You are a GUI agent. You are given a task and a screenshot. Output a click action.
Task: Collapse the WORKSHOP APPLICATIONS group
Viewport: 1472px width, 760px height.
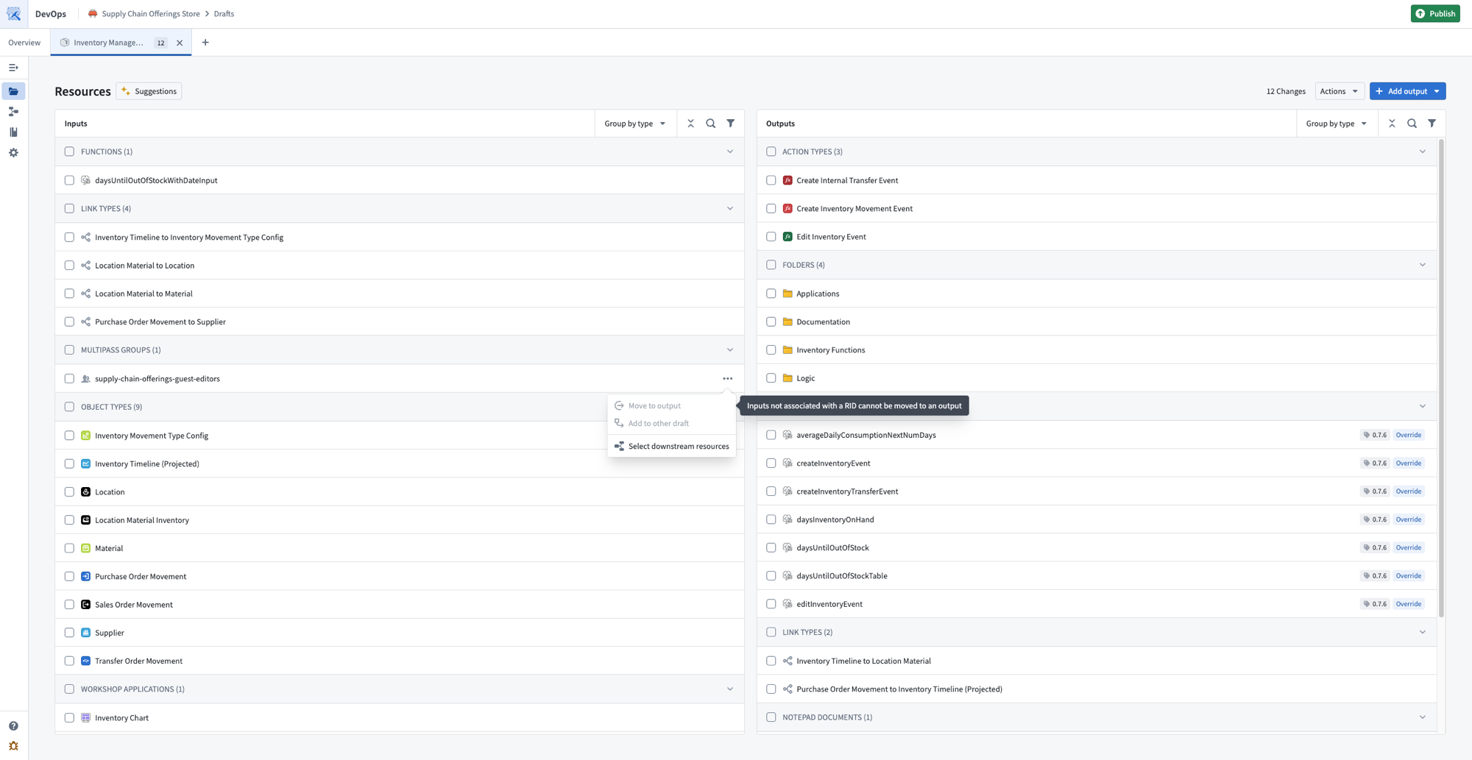[x=729, y=689]
